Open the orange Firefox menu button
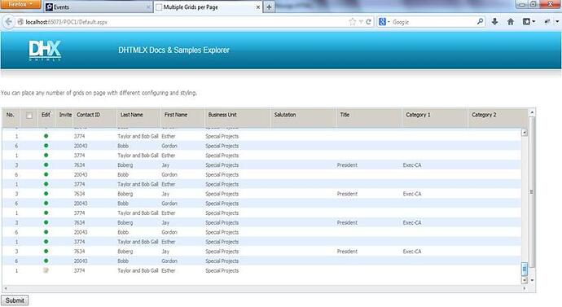 click(20, 4)
